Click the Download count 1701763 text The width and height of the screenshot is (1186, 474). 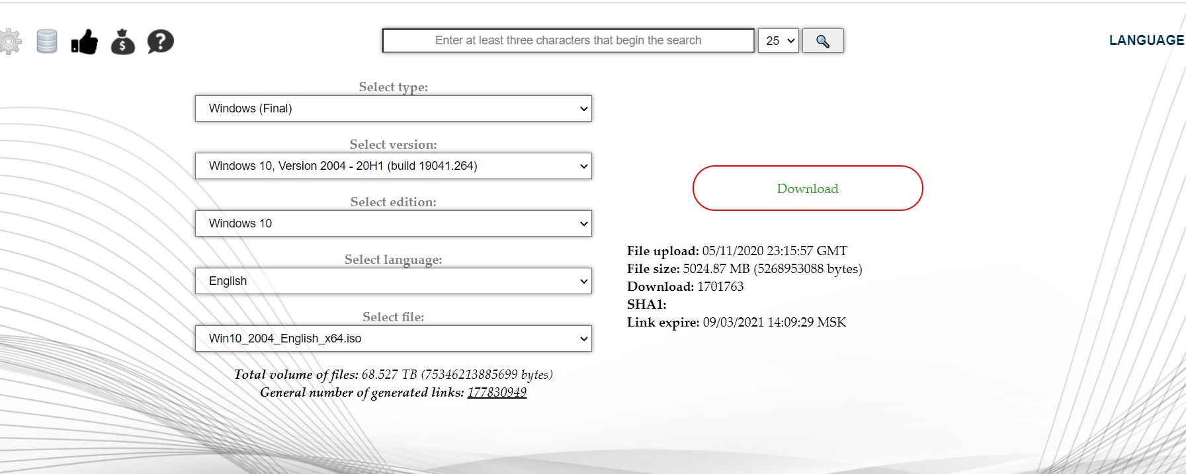685,287
